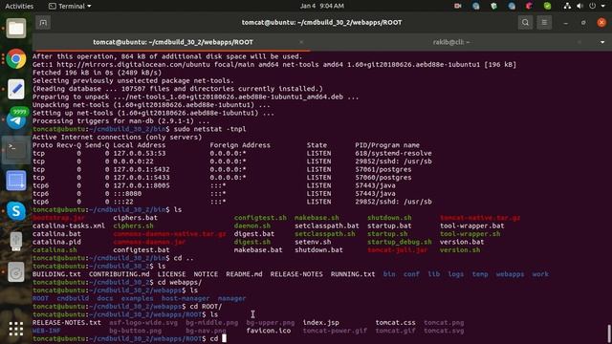The image size is (612, 344).
Task: Open volume control in the top bar
Action: coord(579,6)
